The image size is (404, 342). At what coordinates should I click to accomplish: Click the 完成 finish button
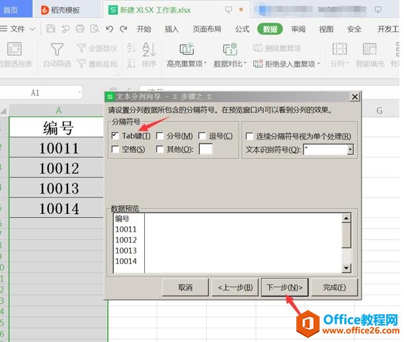335,287
